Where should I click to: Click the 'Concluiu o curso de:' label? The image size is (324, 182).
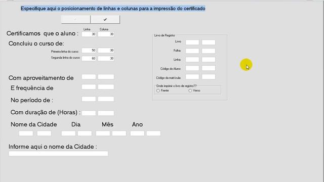36,44
